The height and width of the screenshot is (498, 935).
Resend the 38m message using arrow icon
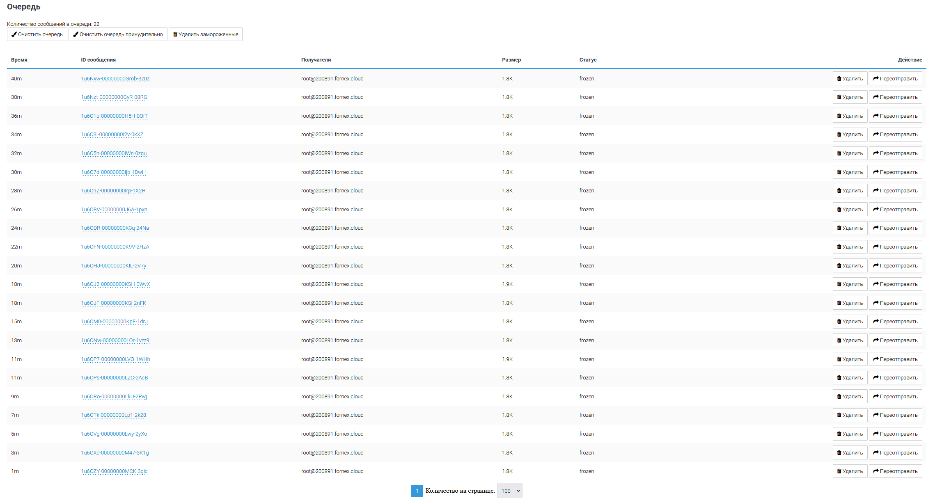875,97
